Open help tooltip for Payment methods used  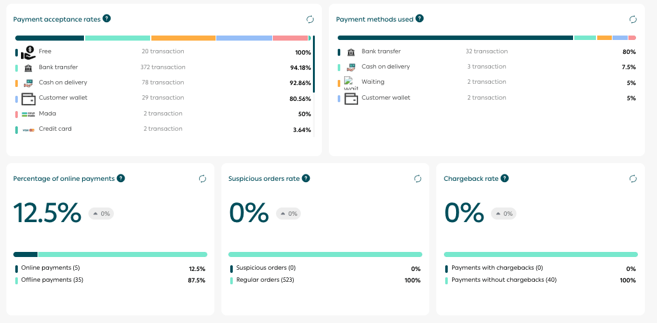(420, 19)
